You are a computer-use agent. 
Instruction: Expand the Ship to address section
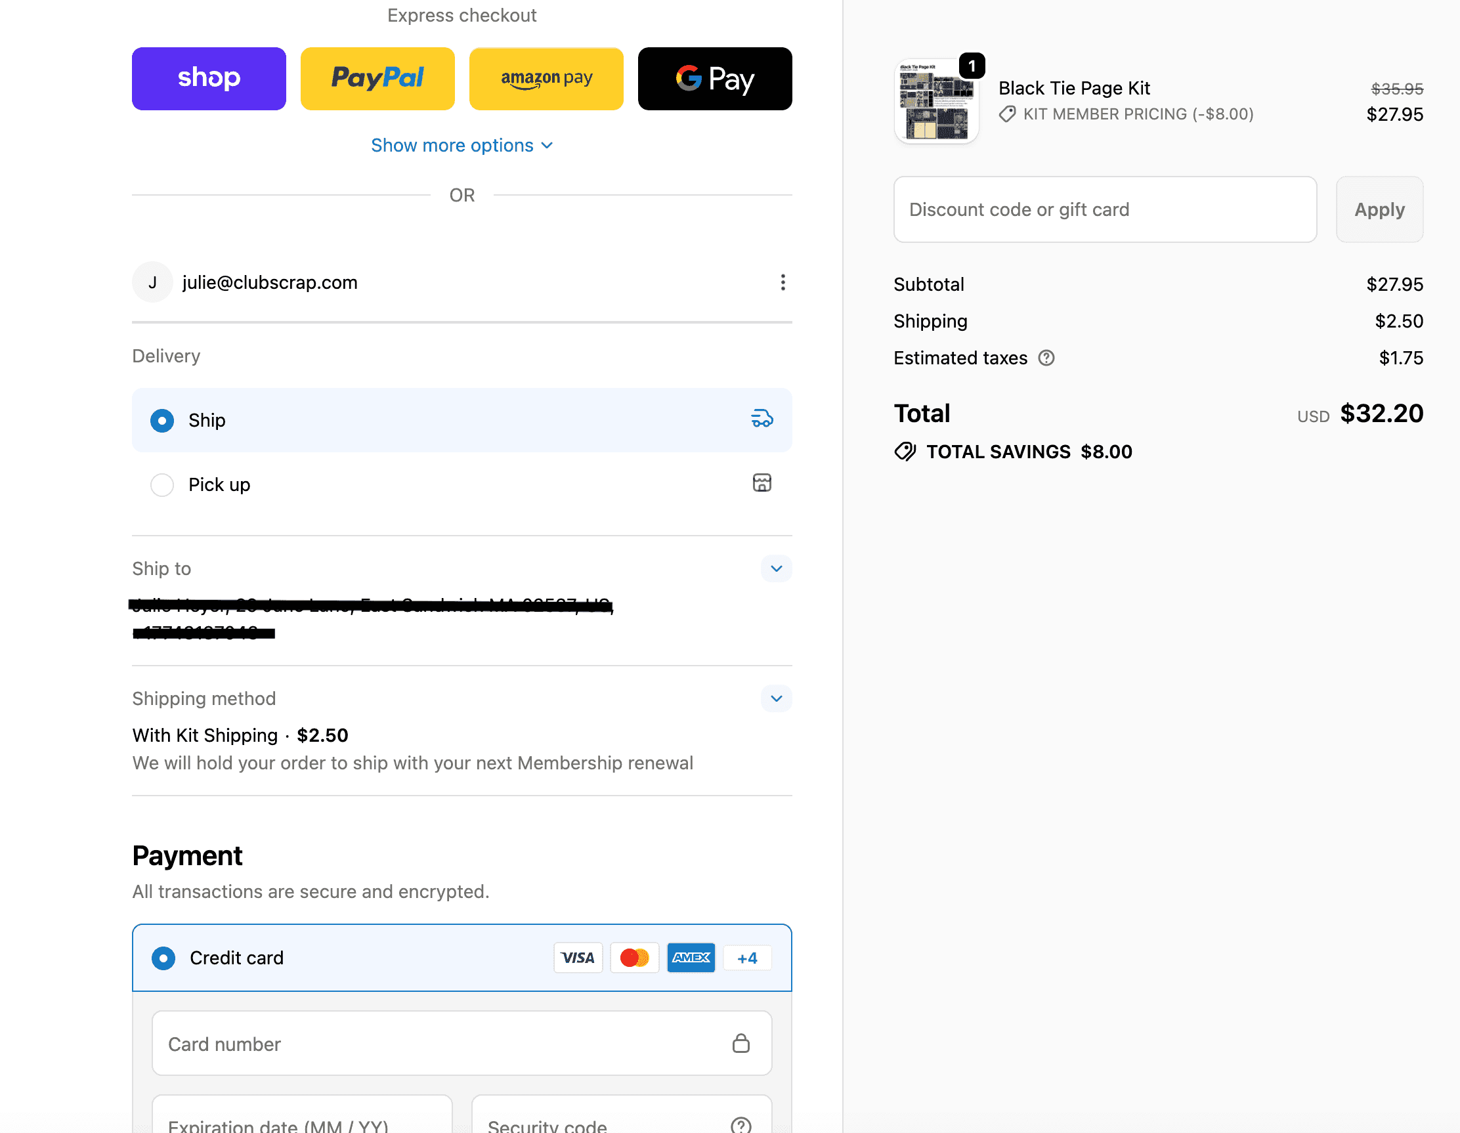click(x=776, y=569)
